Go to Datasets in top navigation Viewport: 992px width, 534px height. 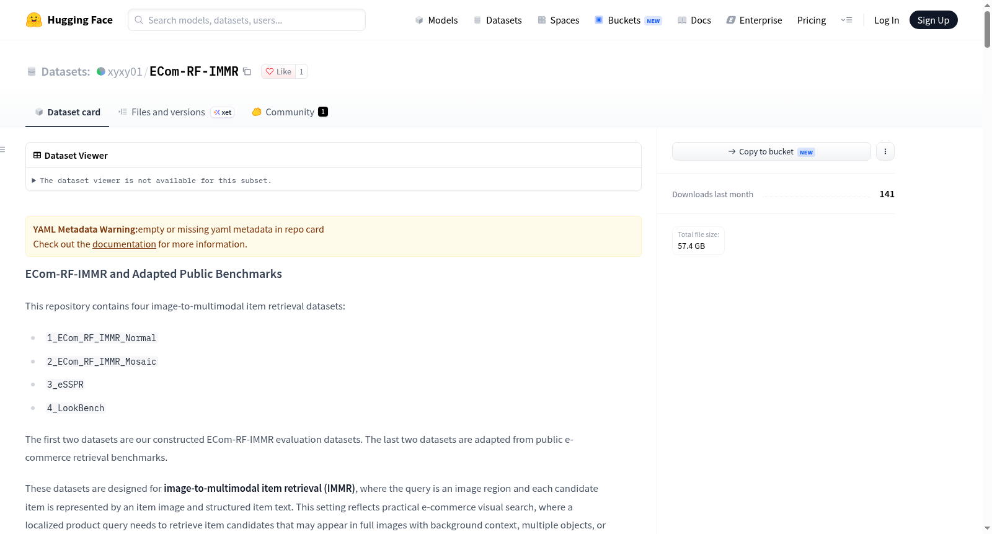(x=498, y=20)
